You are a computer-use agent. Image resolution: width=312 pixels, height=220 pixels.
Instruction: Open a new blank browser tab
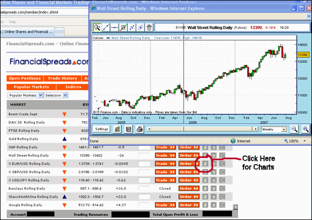tap(60, 32)
